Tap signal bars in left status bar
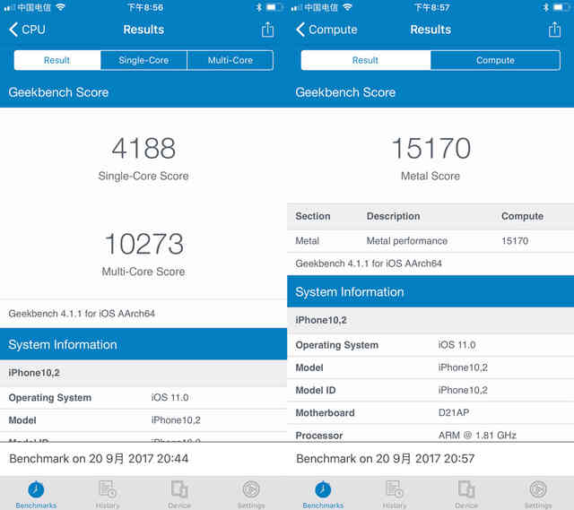This screenshot has height=510, width=574. (x=10, y=8)
